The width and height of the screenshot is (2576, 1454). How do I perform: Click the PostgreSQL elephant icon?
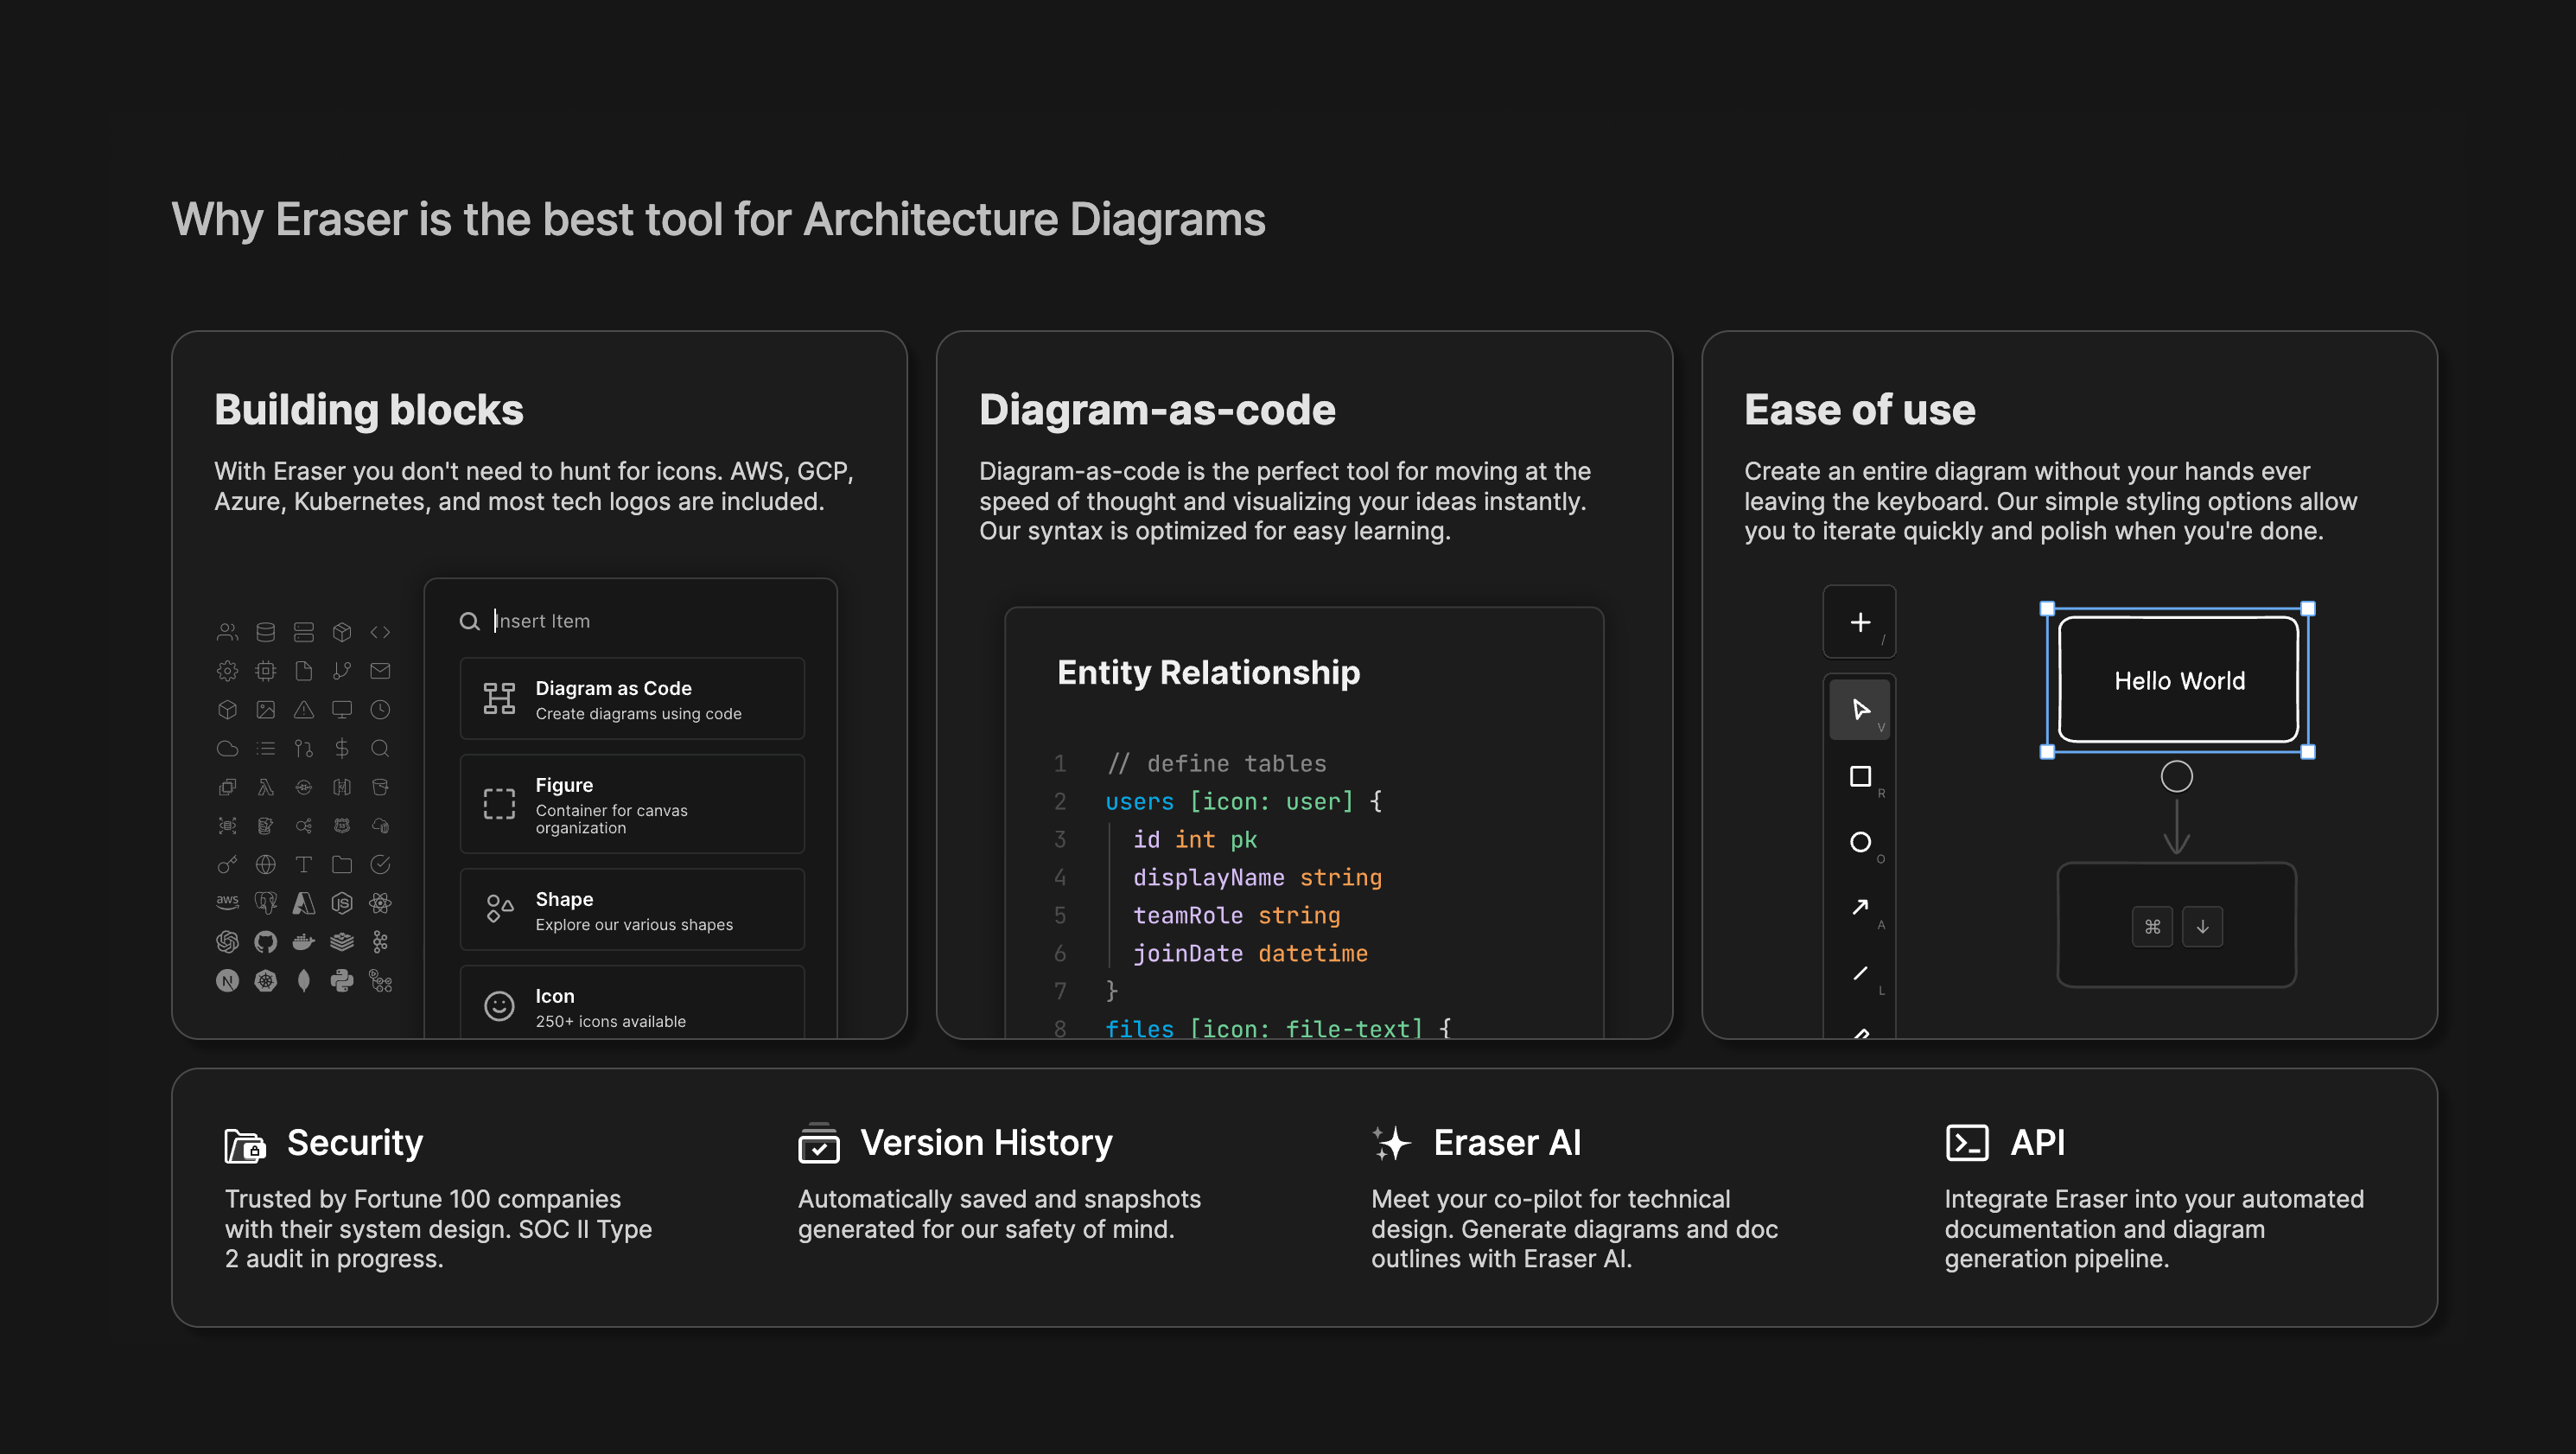(x=265, y=902)
